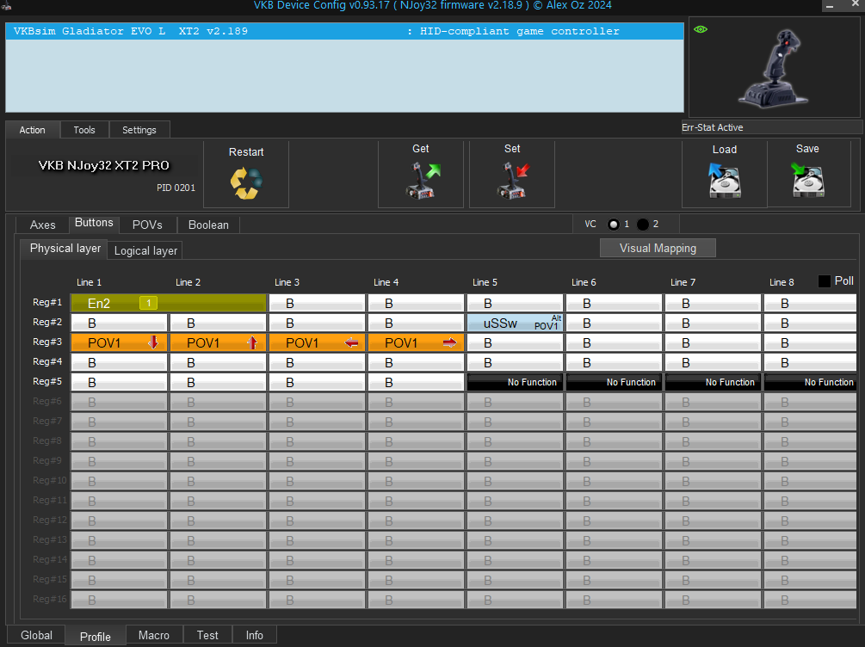The image size is (865, 647).
Task: Click the POV1 down arrow cell
Action: [x=119, y=342]
